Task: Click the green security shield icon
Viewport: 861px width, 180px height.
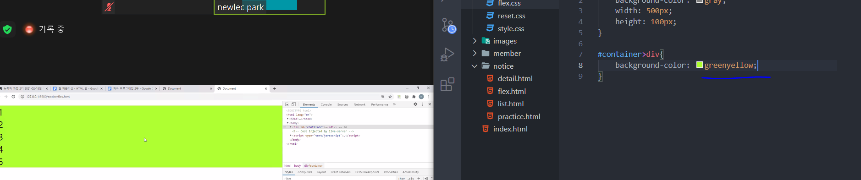Action: click(x=7, y=29)
